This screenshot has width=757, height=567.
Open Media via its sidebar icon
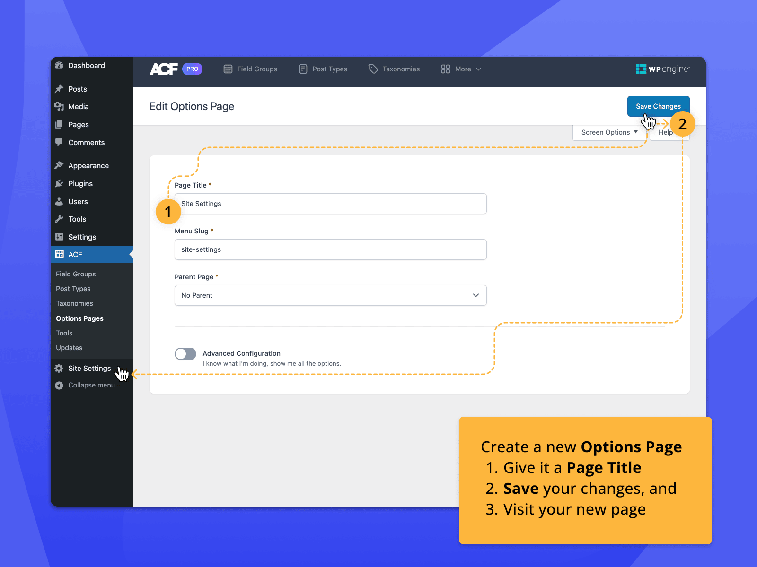tap(59, 107)
